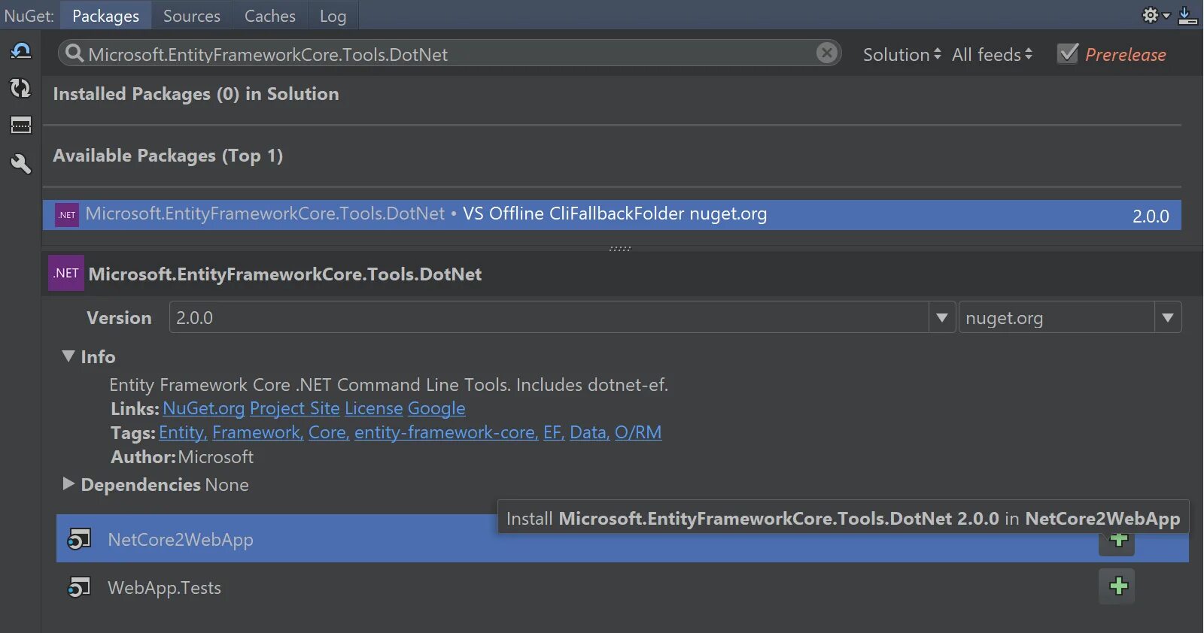The width and height of the screenshot is (1204, 633).
Task: Open the nuget.org source dropdown
Action: tap(1167, 318)
